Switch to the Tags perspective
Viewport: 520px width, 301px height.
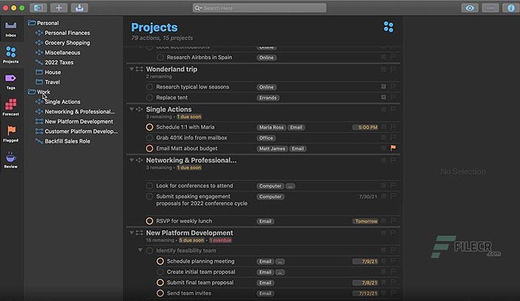[11, 81]
